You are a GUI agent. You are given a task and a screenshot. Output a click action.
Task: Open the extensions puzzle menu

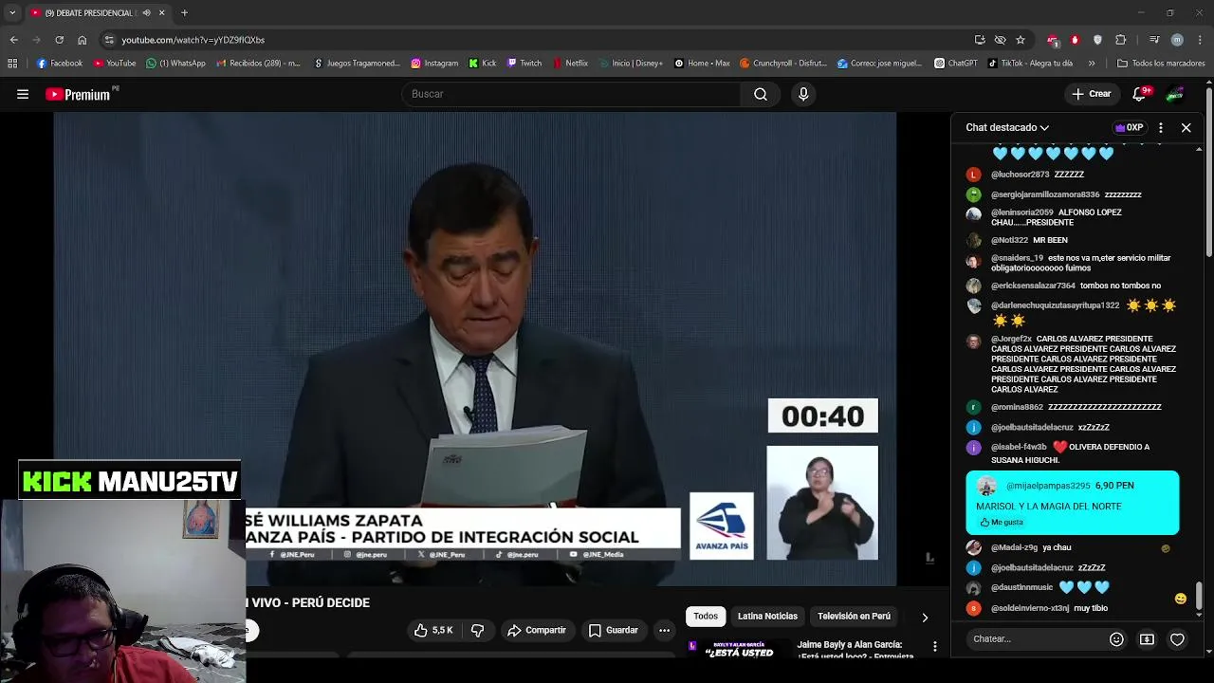[1121, 40]
